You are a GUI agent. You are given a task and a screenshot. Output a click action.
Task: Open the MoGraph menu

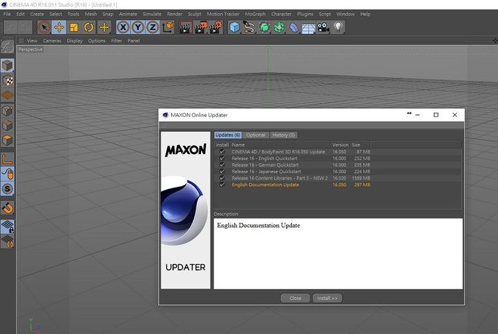[254, 14]
